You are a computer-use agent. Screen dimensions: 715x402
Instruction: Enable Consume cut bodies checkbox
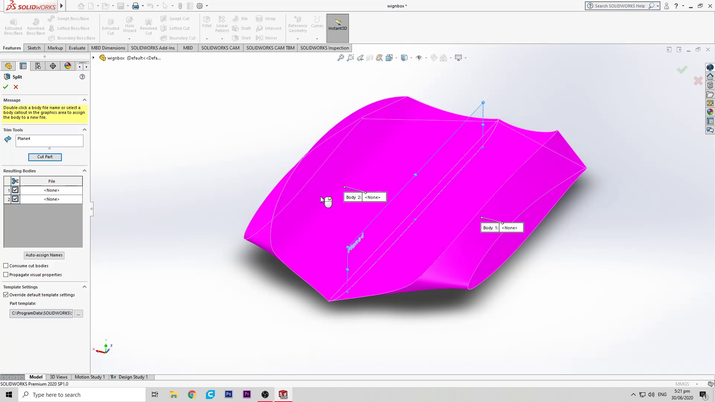coord(6,266)
